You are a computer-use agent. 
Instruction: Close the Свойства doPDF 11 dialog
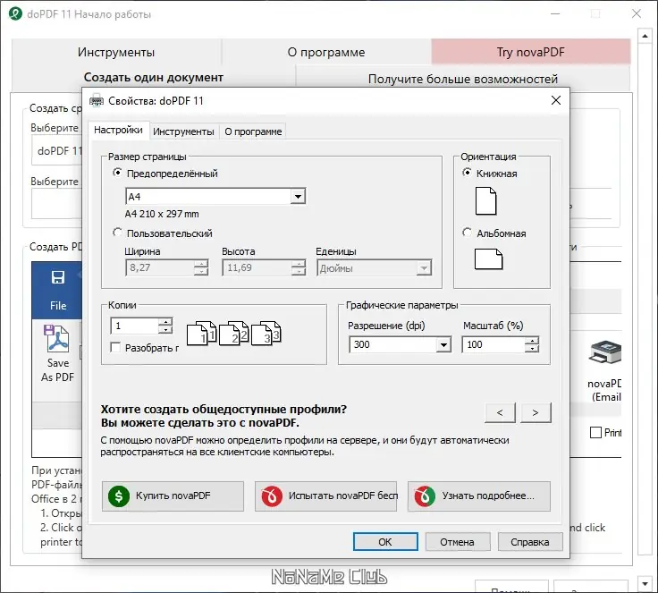tap(556, 100)
